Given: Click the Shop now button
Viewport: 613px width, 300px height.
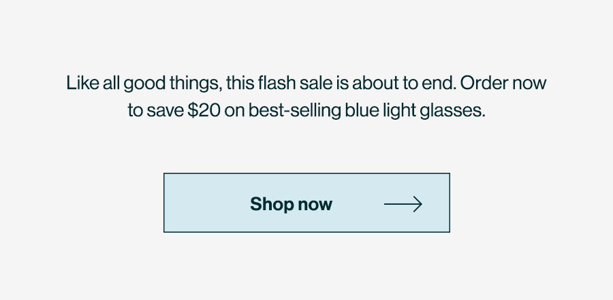Looking at the screenshot, I should 306,203.
